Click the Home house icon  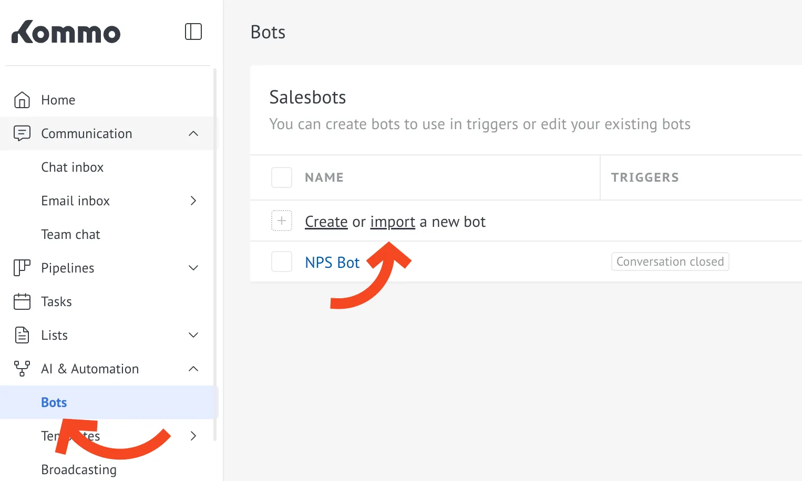[22, 100]
